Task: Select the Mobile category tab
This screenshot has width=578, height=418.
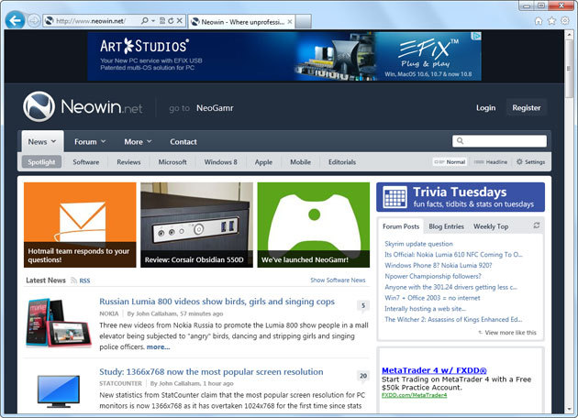Action: point(300,162)
